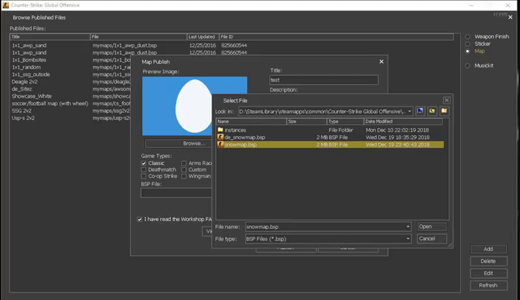The height and width of the screenshot is (300, 520).
Task: Click the Edit button
Action: tap(489, 273)
